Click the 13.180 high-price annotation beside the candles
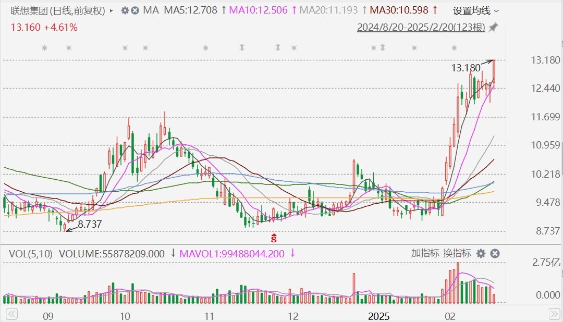This screenshot has height=322, width=563. click(466, 68)
